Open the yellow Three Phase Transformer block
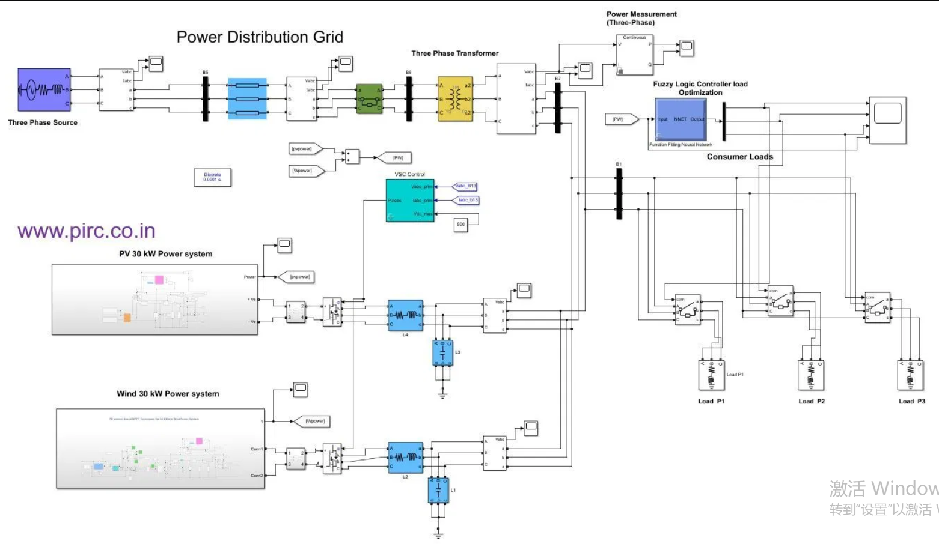Viewport: 939px width, 544px height. pos(455,99)
